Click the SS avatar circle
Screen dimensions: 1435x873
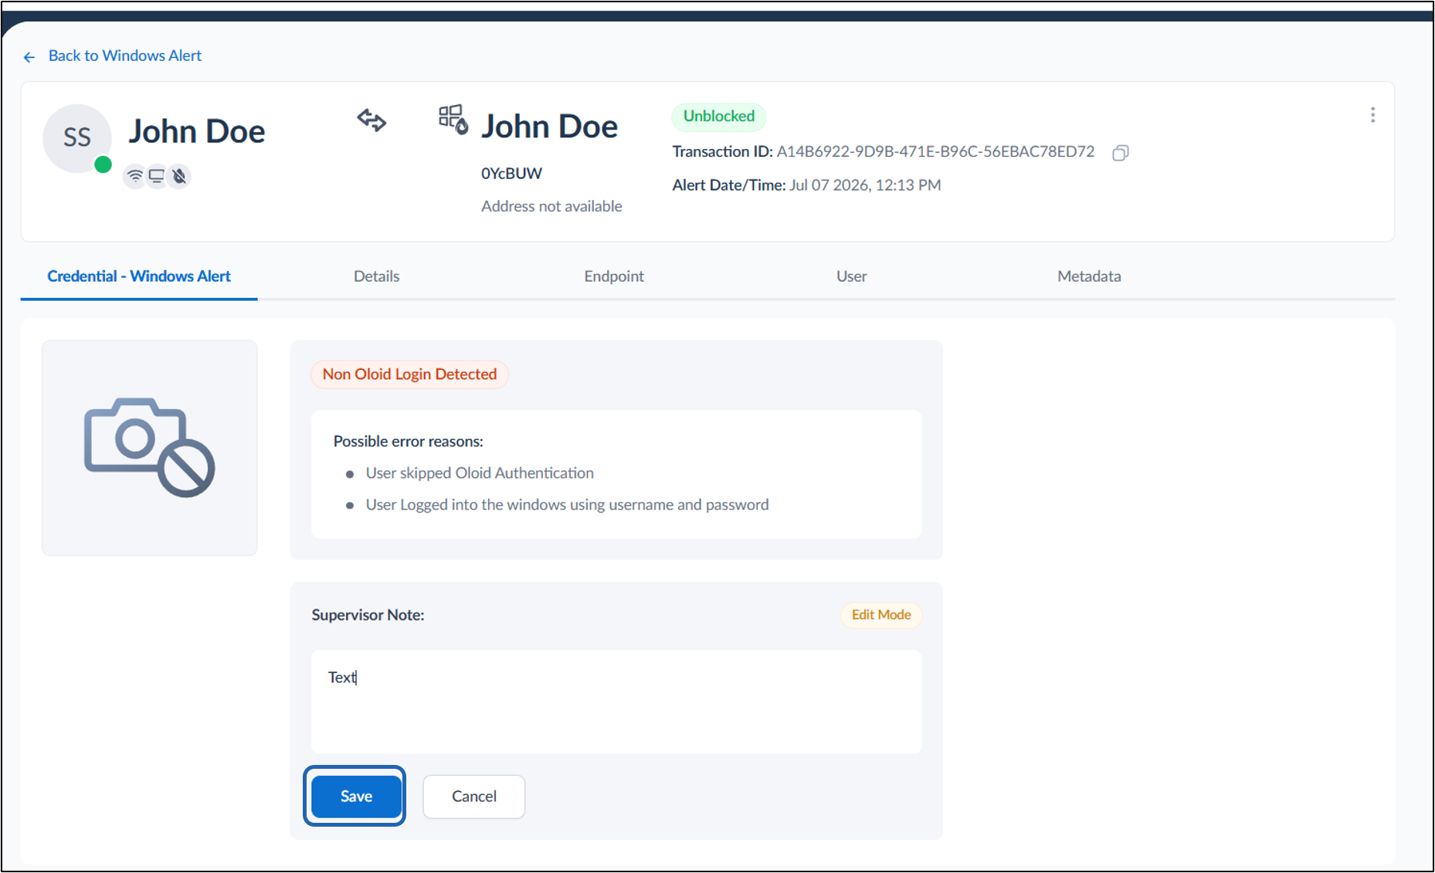point(76,138)
